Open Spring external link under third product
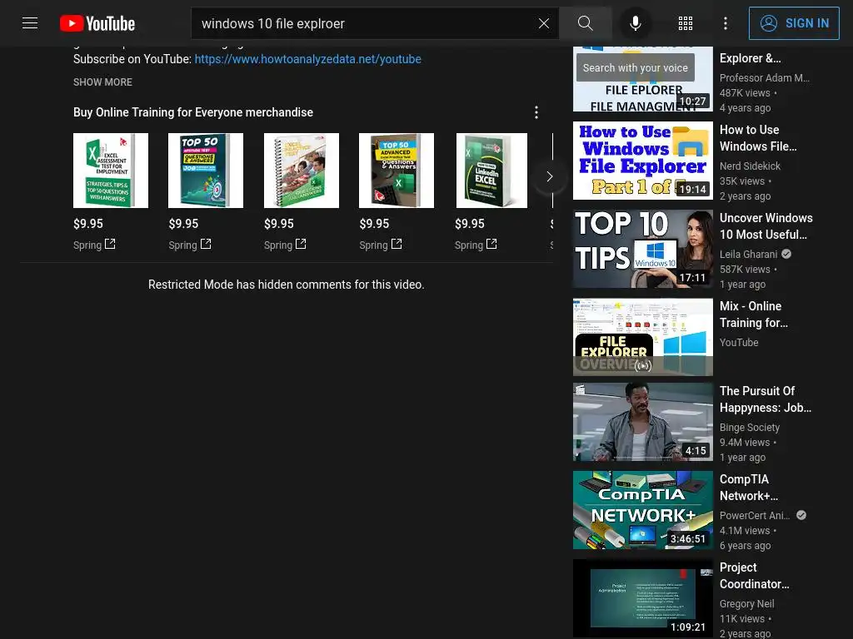The width and height of the screenshot is (853, 639). 285,245
